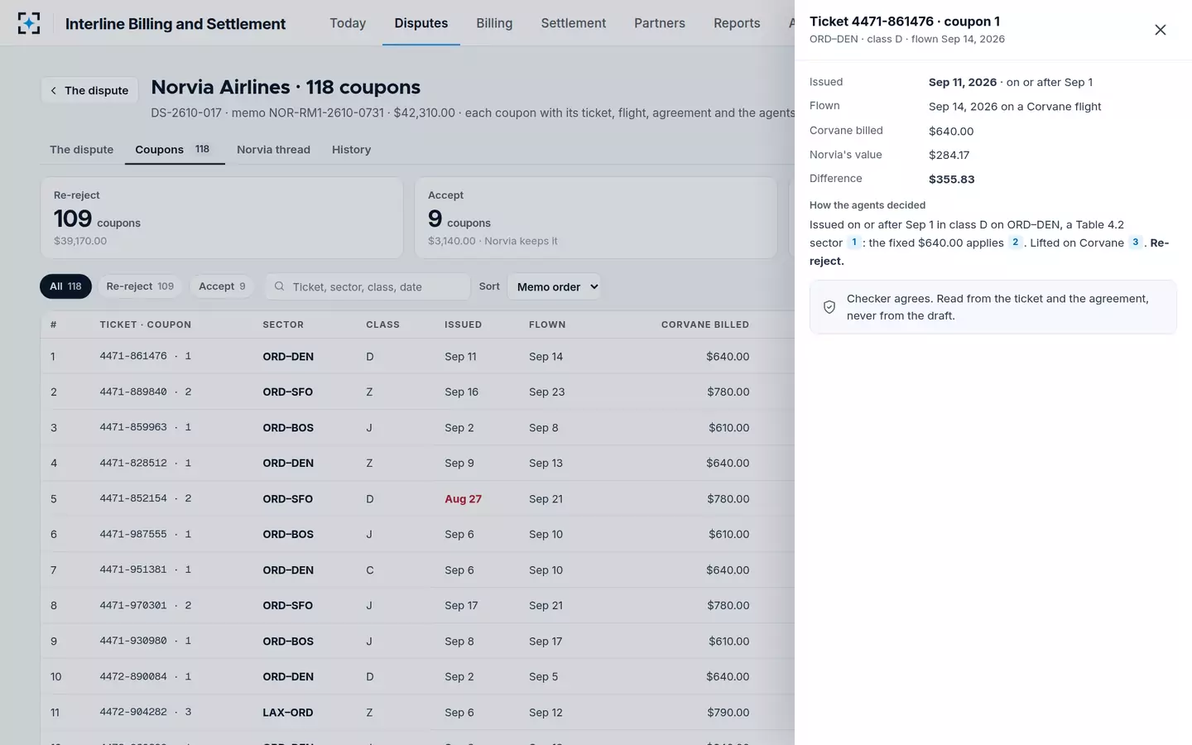Open citation reference 2 in the decision text

(1015, 243)
